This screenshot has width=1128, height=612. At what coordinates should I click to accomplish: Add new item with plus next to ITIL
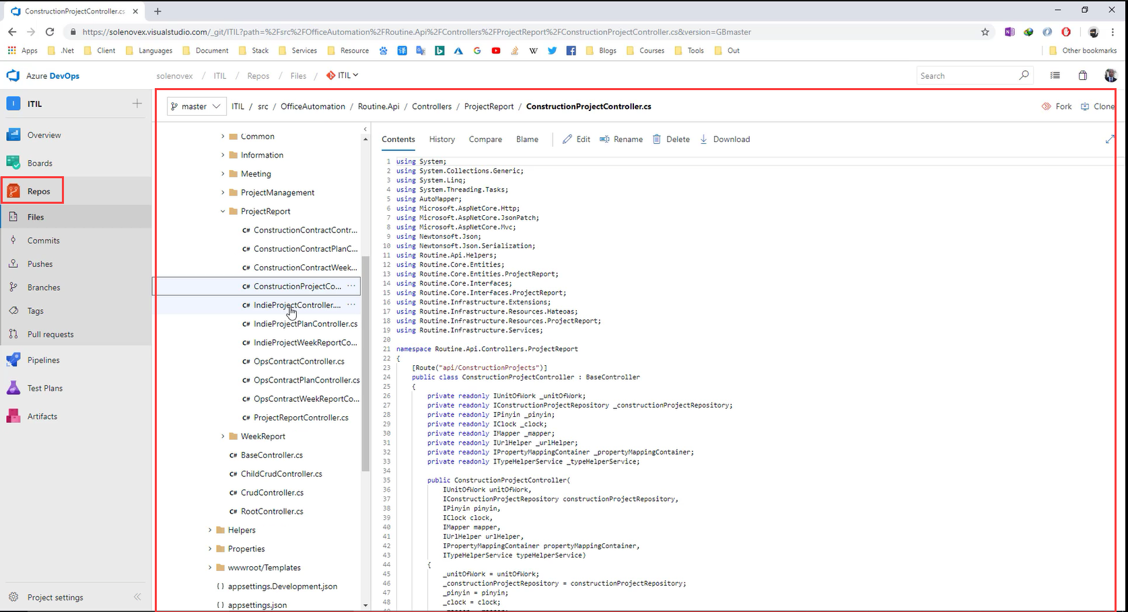click(x=137, y=104)
